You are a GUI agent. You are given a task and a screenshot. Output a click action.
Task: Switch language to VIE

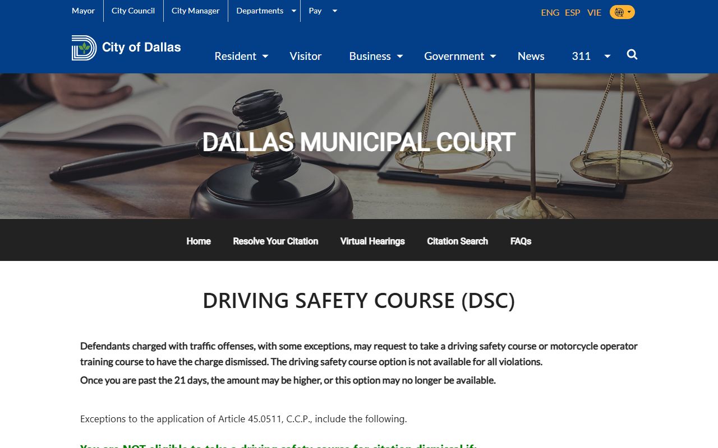(x=595, y=12)
